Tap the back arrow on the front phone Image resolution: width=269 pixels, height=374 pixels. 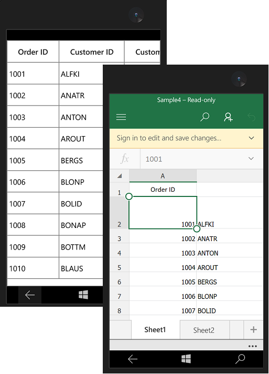(133, 359)
